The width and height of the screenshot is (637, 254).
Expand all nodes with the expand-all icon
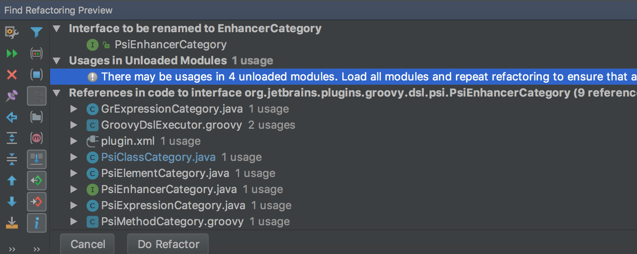point(12,138)
